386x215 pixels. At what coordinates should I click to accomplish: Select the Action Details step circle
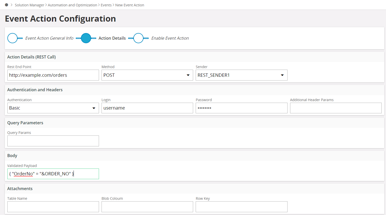click(x=86, y=38)
